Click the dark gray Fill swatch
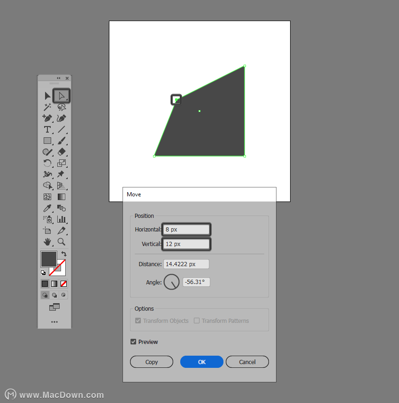 (49, 259)
